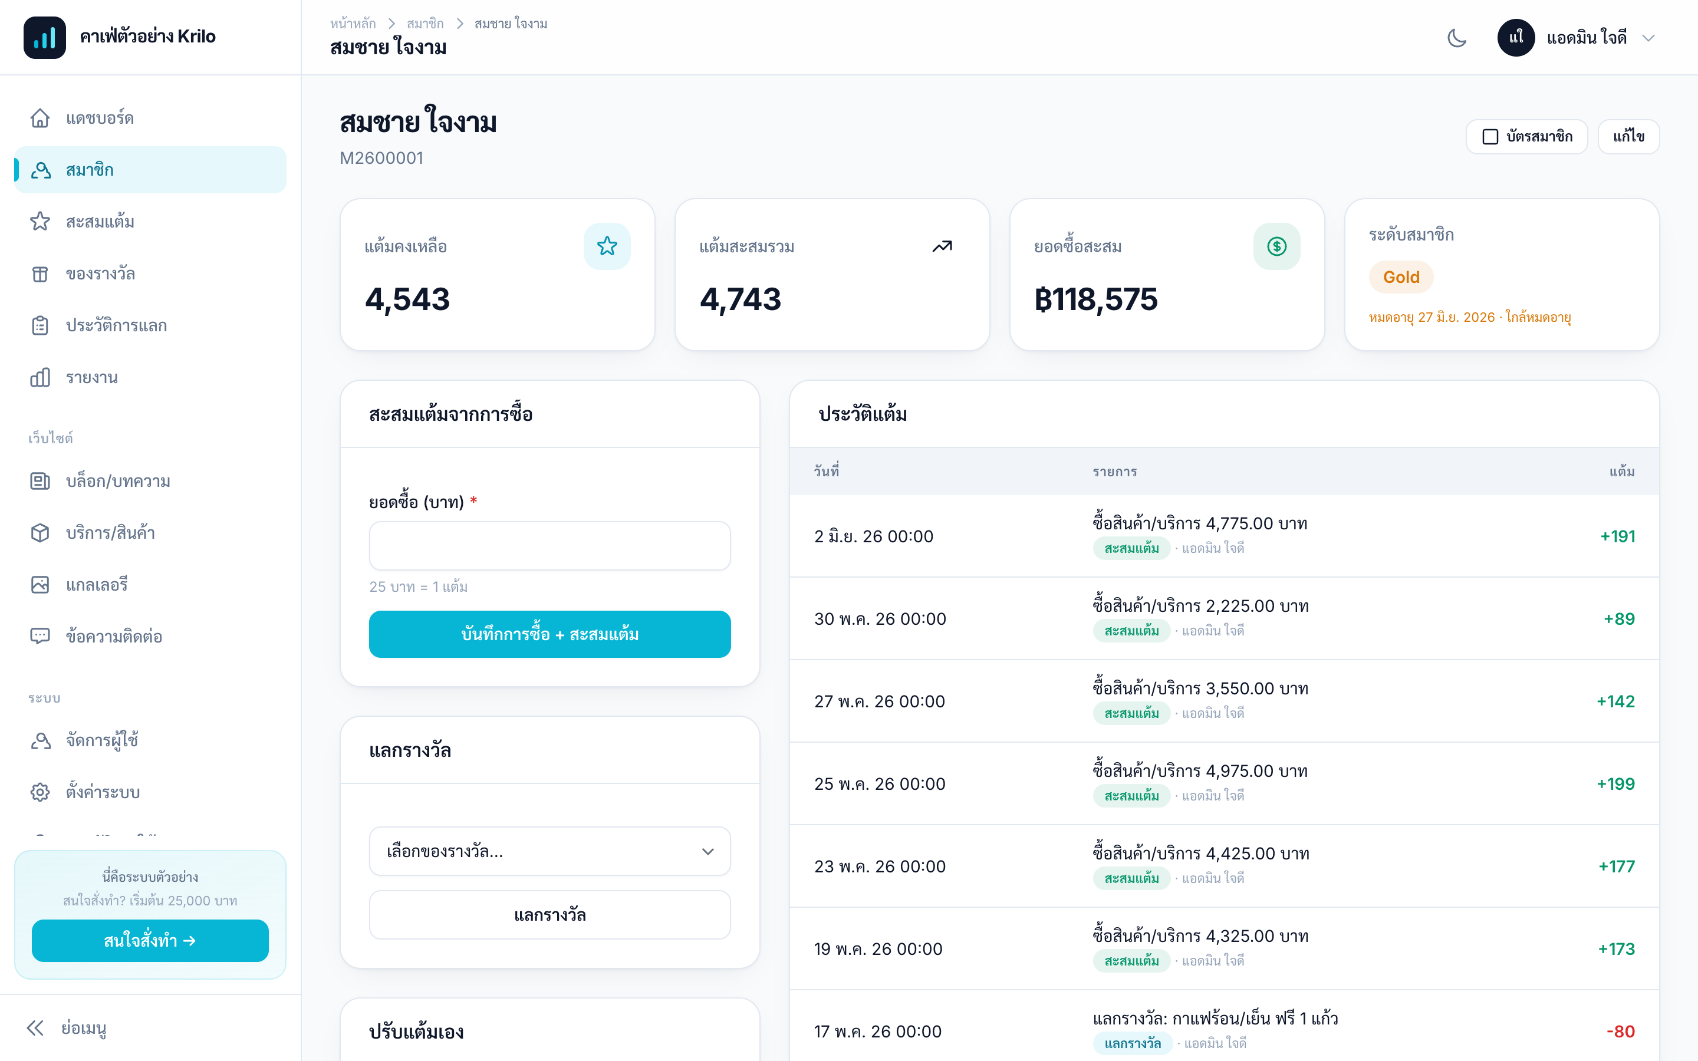Screen dimensions: 1698x1061
Task: Click ซื้อสินค้า/บริการ 4,975.00 บาท entry
Action: pos(1200,770)
